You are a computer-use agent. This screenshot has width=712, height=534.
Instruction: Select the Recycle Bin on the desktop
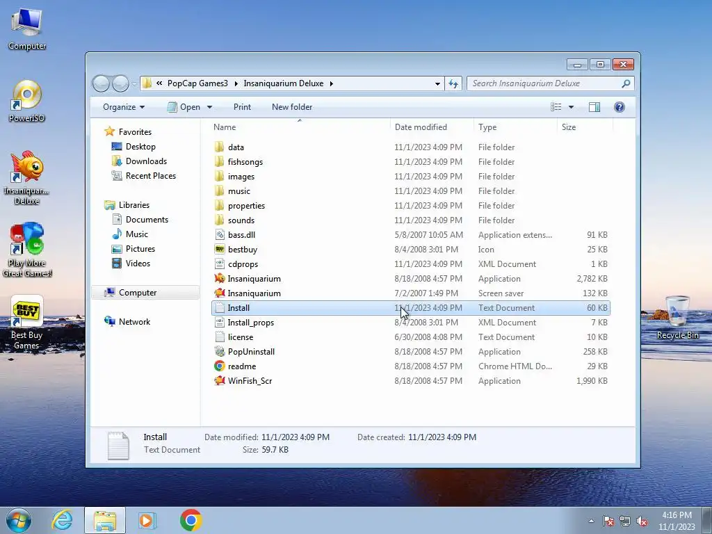(x=677, y=317)
